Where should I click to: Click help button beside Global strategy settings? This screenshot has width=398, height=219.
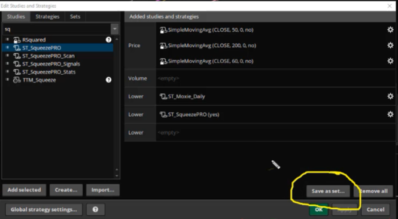(x=95, y=209)
